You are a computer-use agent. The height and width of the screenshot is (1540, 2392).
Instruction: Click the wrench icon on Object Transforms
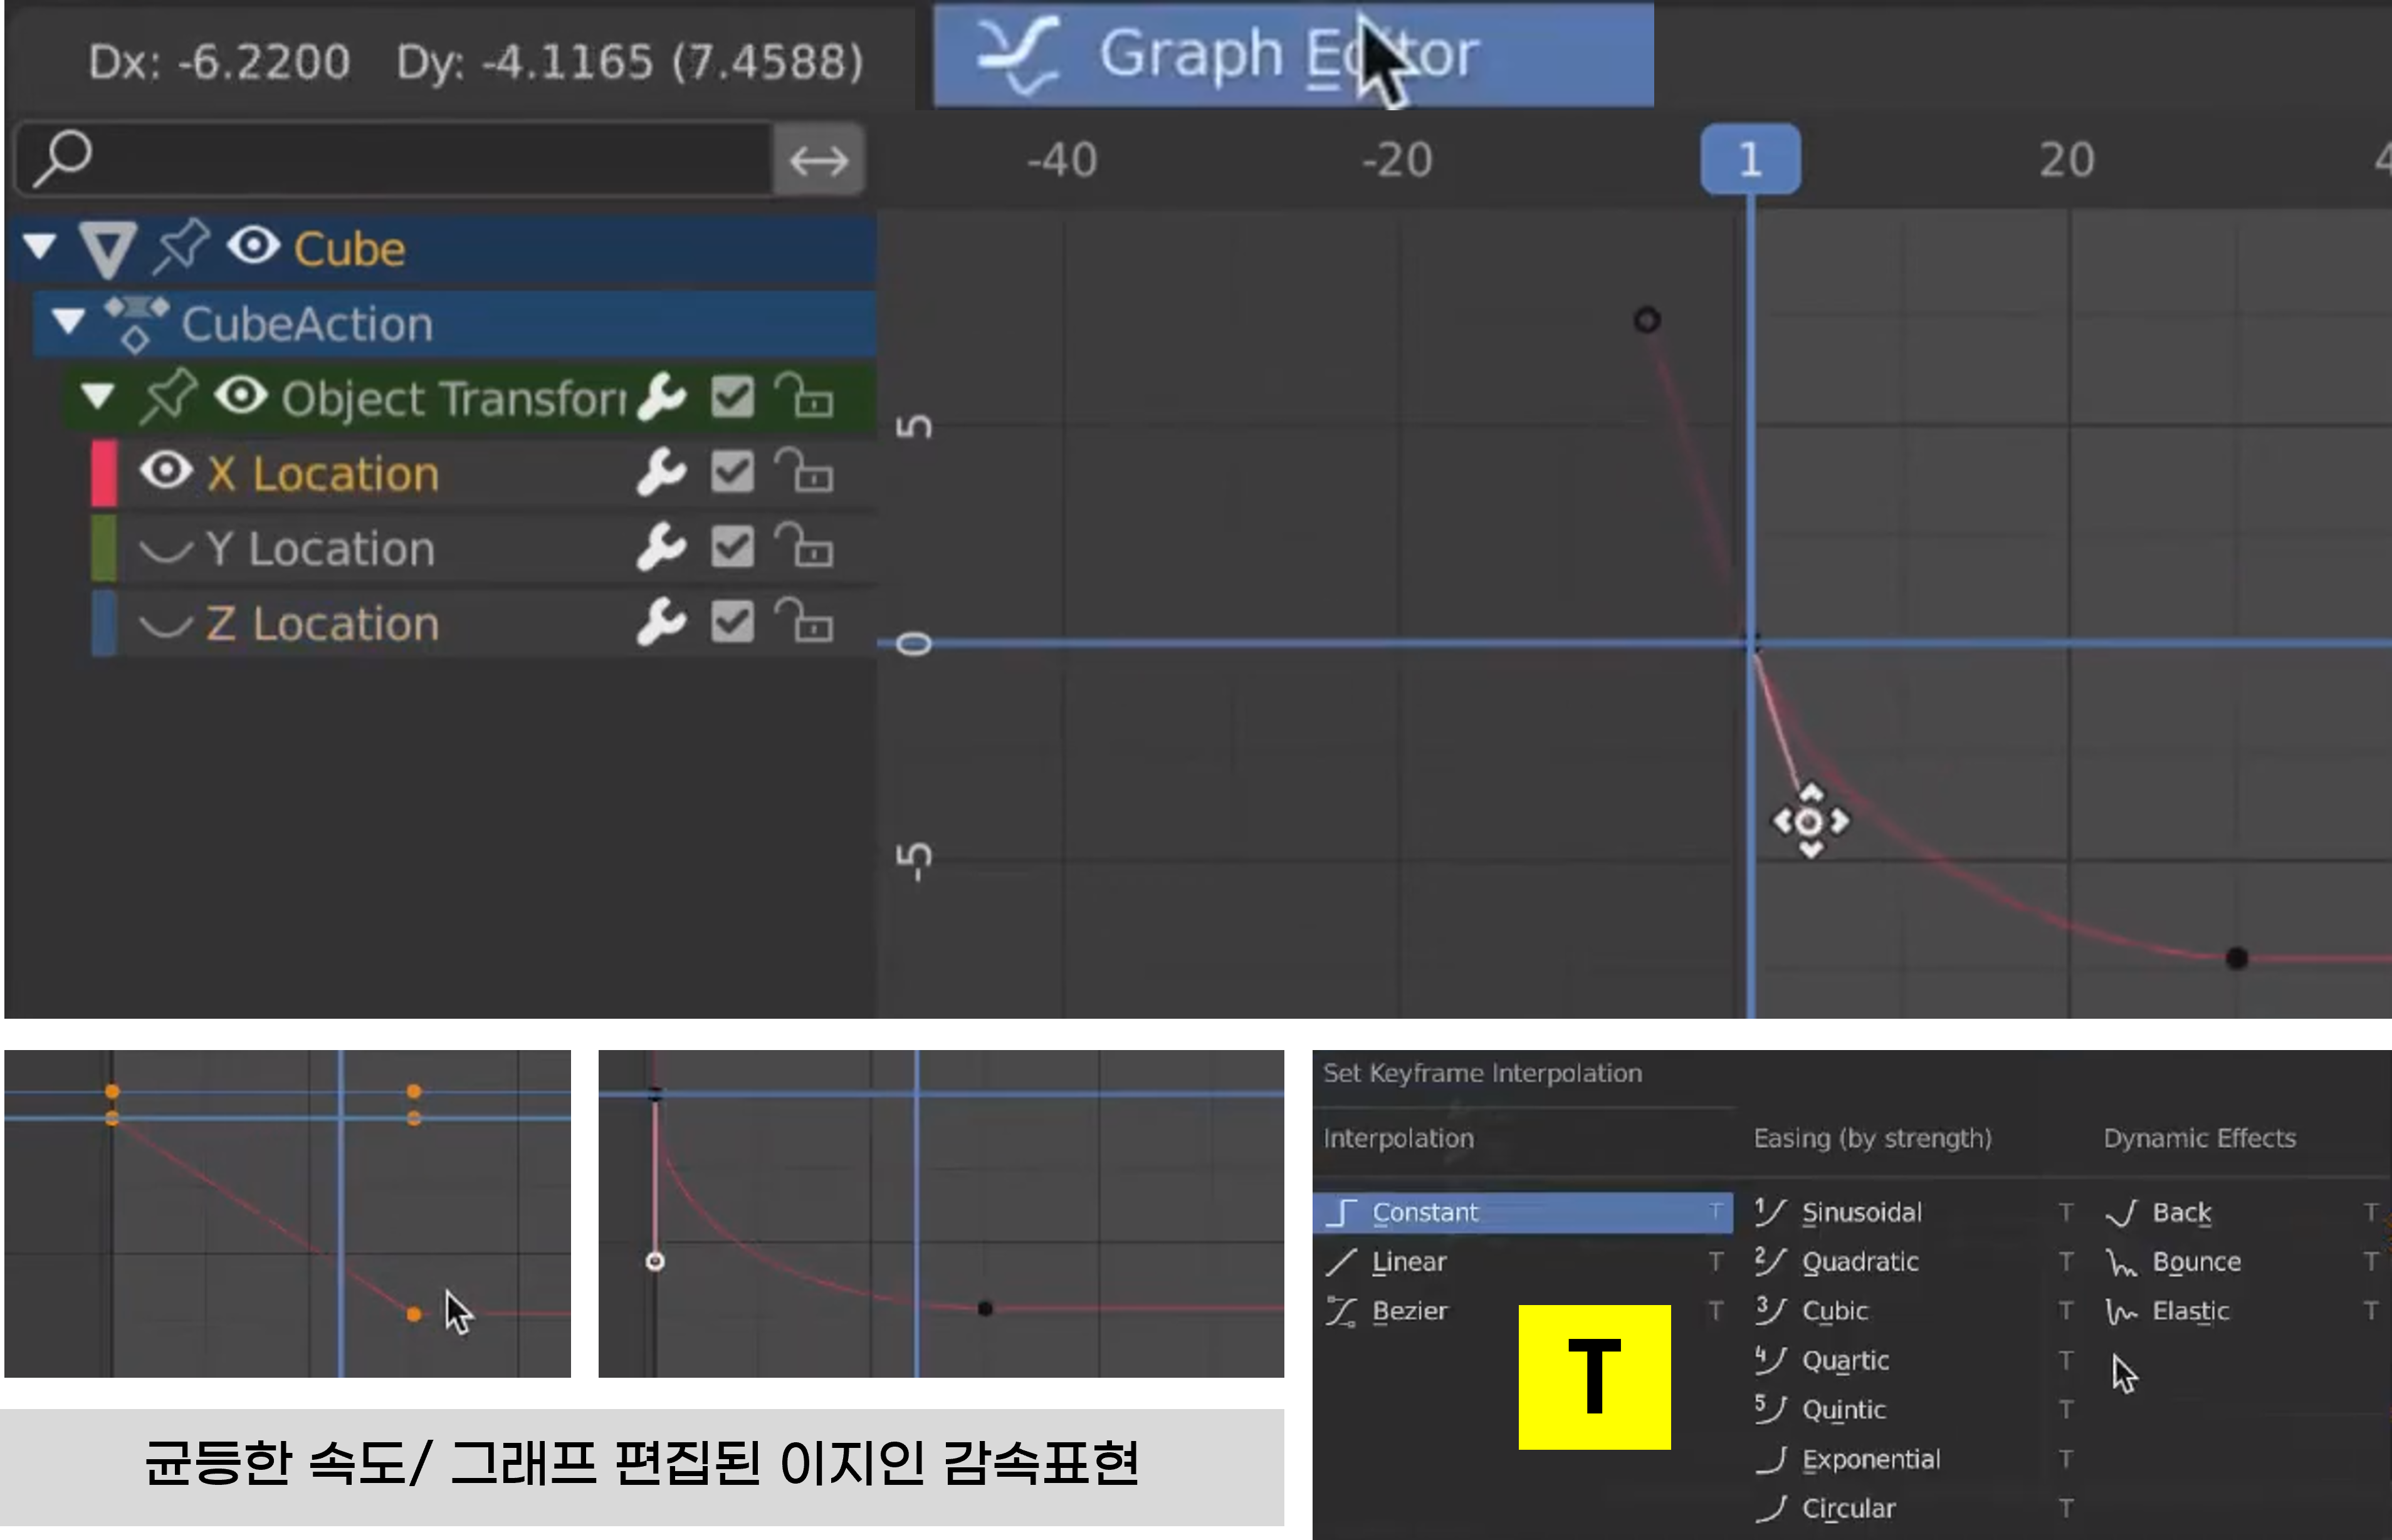click(x=661, y=397)
